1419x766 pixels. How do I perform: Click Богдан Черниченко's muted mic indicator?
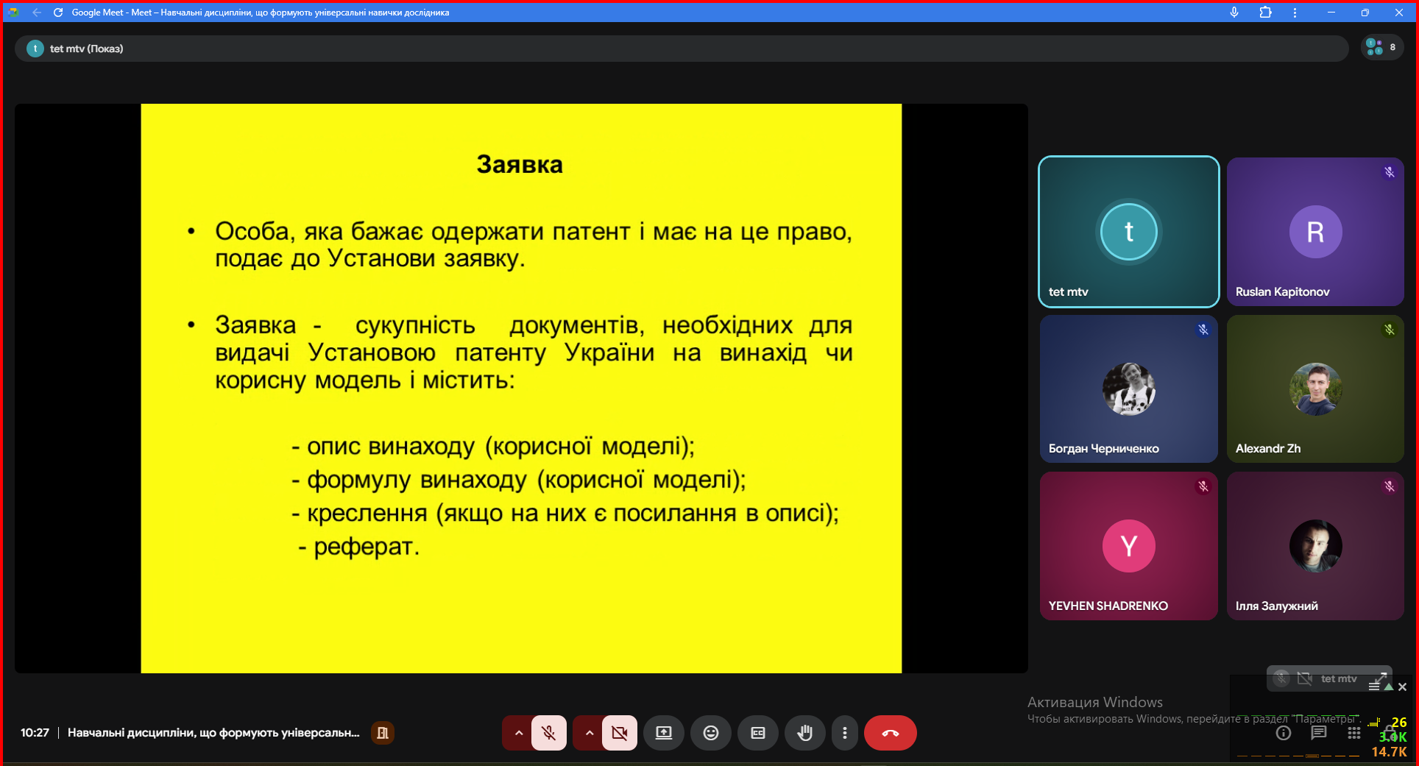pyautogui.click(x=1203, y=330)
